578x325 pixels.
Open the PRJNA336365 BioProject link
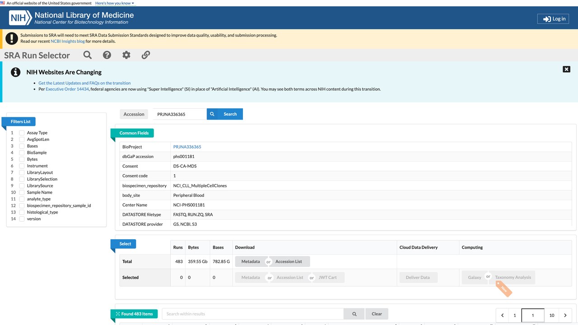click(187, 147)
